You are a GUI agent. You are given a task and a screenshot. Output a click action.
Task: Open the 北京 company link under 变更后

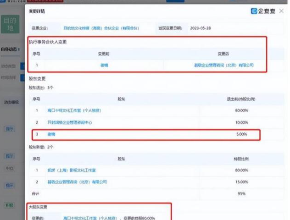click(224, 65)
